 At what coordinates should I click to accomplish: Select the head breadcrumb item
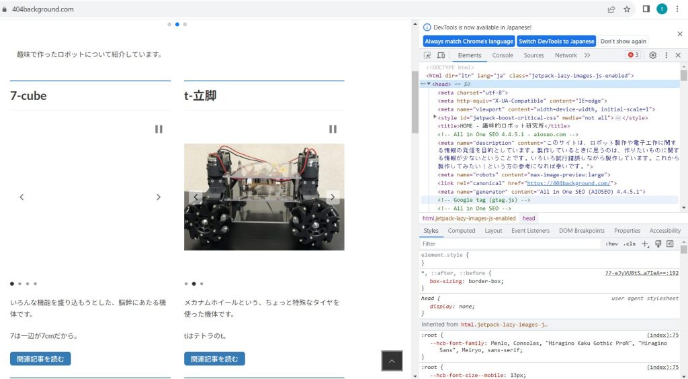click(x=529, y=218)
